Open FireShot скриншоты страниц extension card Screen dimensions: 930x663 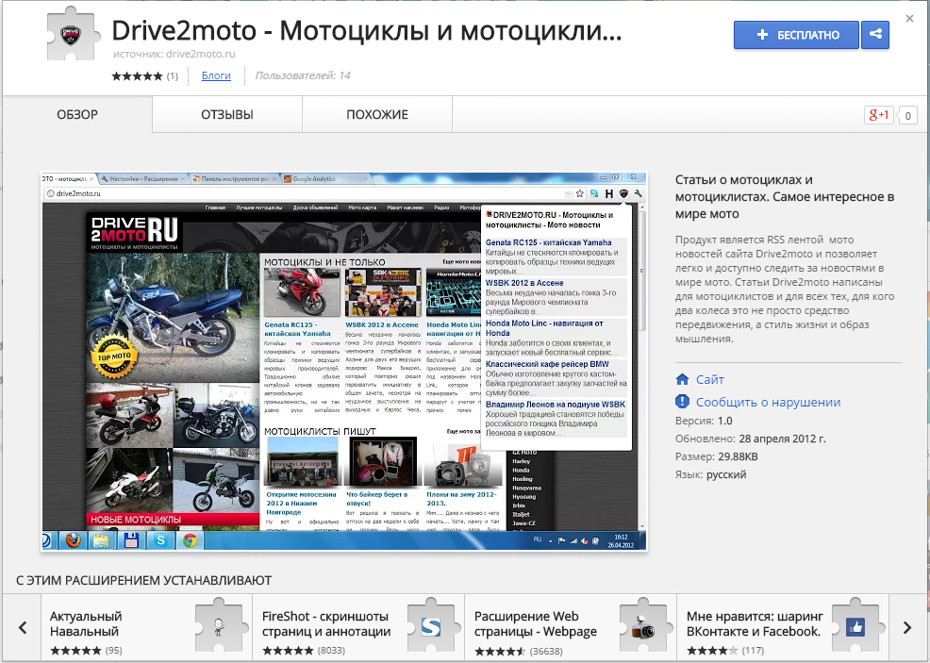pos(358,629)
